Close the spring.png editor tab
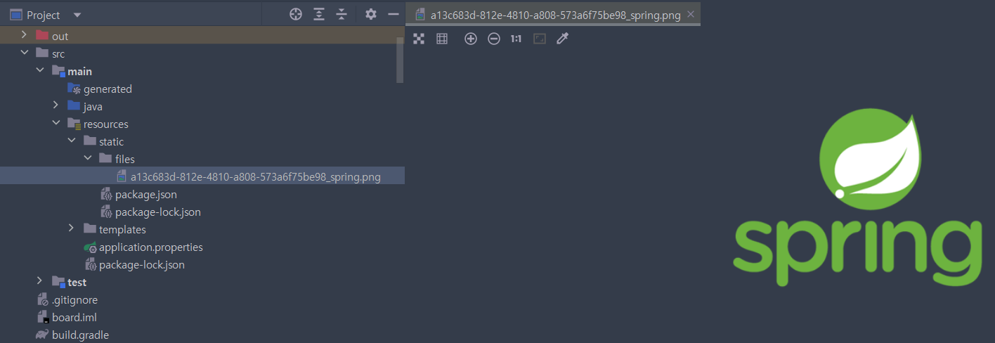Image resolution: width=995 pixels, height=343 pixels. pyautogui.click(x=691, y=14)
